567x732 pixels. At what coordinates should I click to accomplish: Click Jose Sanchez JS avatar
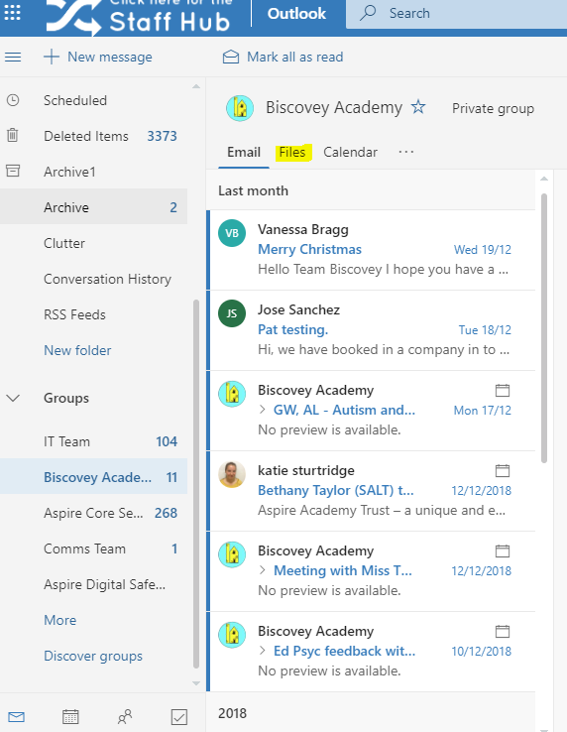[x=232, y=313]
